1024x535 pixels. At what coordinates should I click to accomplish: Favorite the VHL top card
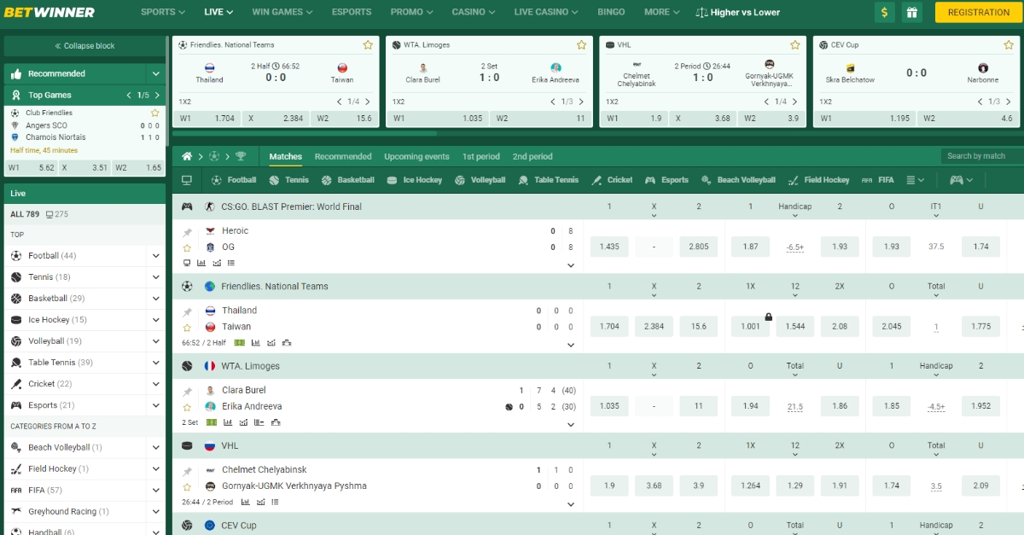coord(794,44)
